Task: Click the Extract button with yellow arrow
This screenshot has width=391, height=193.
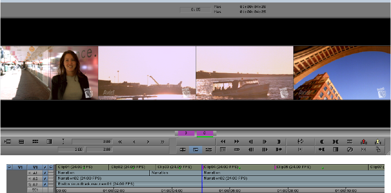Action: pyautogui.click(x=378, y=142)
